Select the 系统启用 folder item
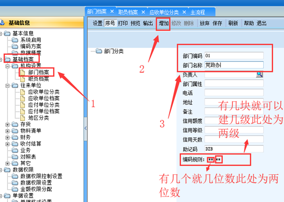 31,40
